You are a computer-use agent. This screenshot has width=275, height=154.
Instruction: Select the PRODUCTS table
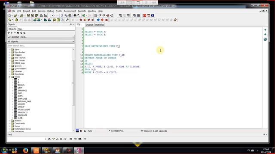[23, 113]
